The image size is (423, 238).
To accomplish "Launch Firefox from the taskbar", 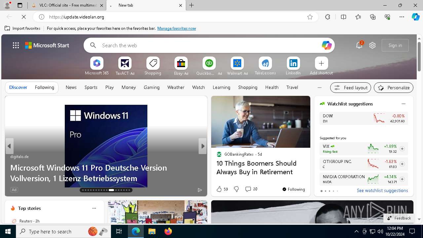I will [168, 231].
